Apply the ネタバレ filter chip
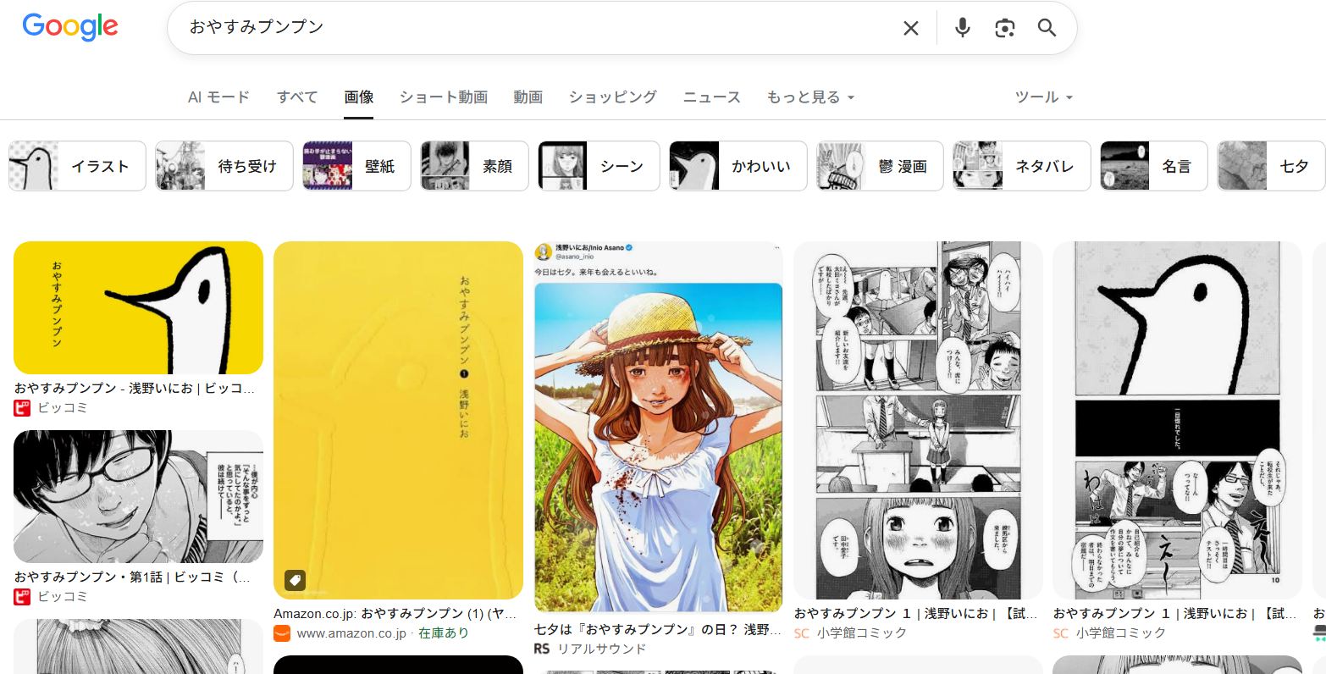The image size is (1326, 674). point(1022,166)
